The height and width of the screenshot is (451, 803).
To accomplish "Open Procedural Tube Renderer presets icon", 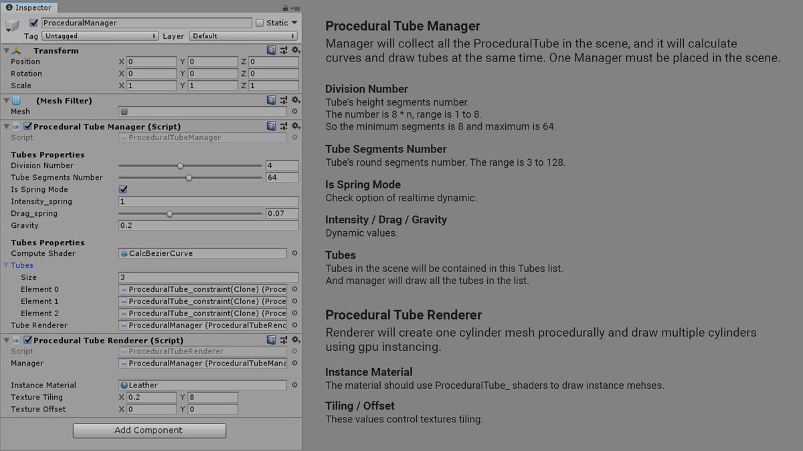I will point(284,339).
